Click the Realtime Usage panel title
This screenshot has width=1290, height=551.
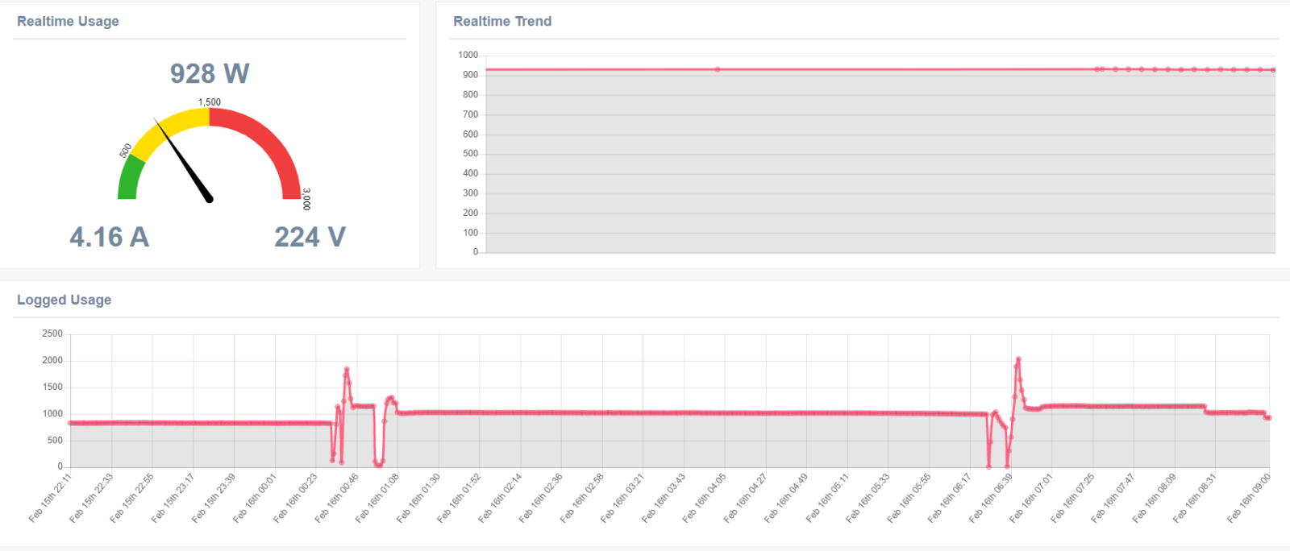click(x=68, y=21)
